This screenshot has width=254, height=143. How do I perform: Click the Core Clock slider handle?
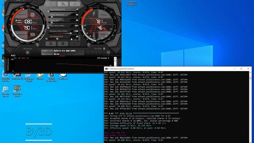[x=48, y=28]
